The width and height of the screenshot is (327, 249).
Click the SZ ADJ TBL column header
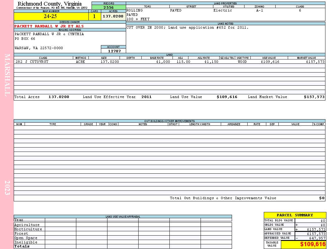(x=227, y=58)
